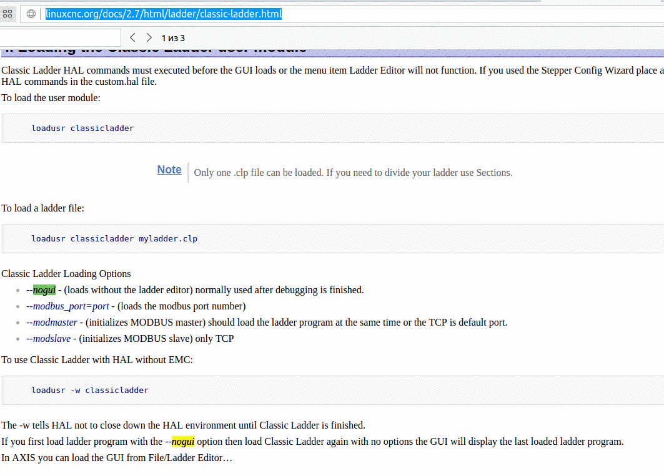Click 'Only one .clp file can be loaded' note text

(x=353, y=173)
